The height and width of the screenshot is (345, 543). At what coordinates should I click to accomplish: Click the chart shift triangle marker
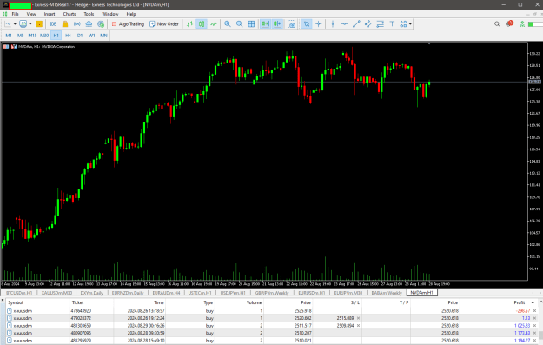click(429, 43)
